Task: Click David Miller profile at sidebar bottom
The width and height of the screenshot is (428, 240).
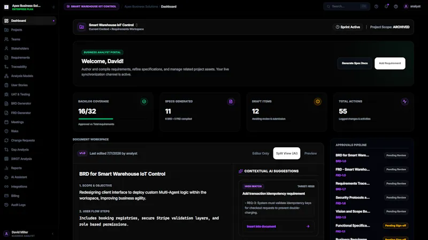Action: (23, 234)
